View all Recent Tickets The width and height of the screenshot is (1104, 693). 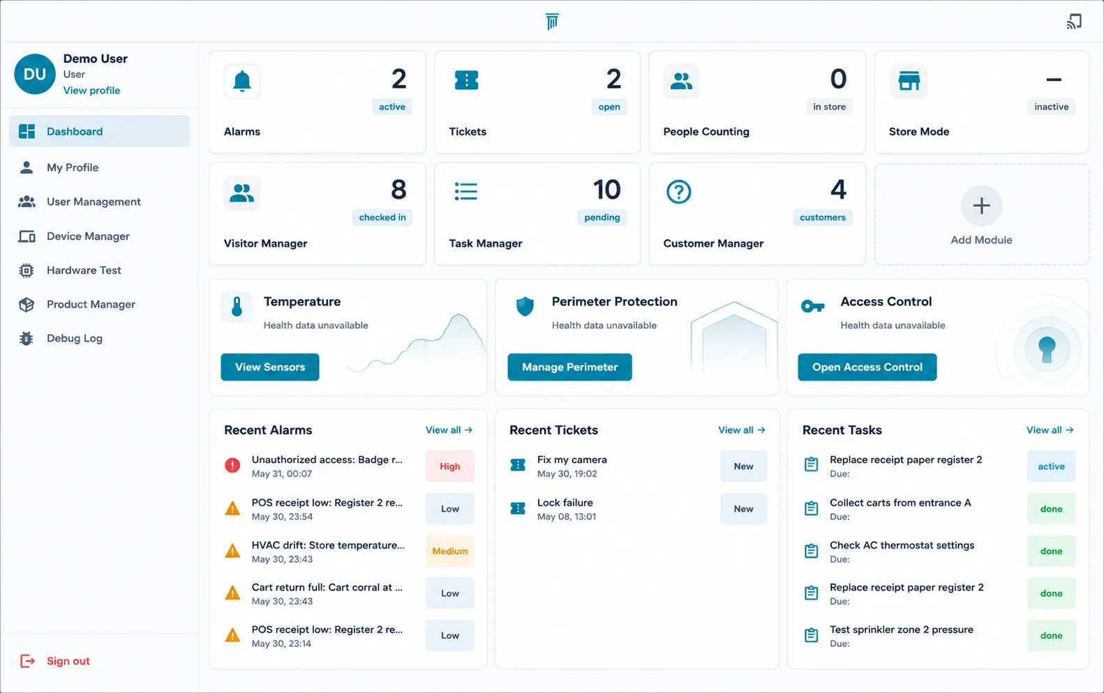[742, 430]
